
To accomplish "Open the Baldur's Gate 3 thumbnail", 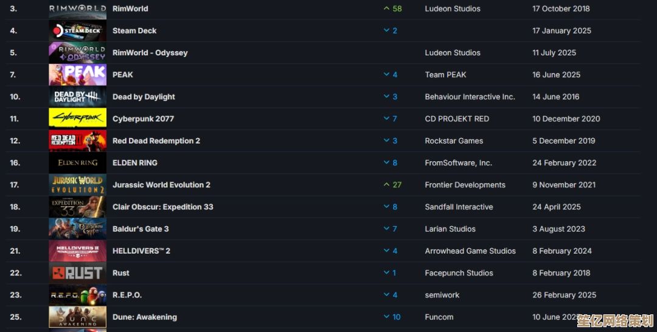I will tap(77, 229).
